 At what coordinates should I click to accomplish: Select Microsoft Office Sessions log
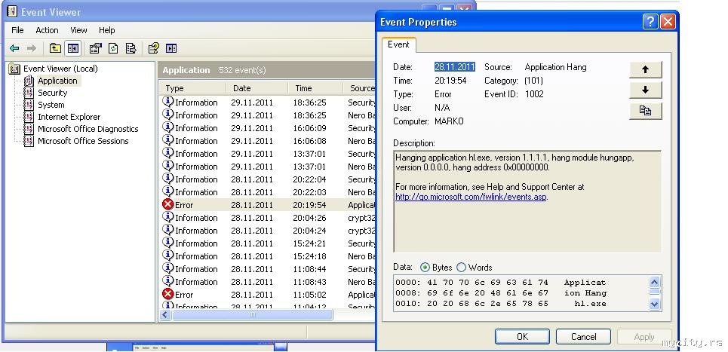[83, 141]
